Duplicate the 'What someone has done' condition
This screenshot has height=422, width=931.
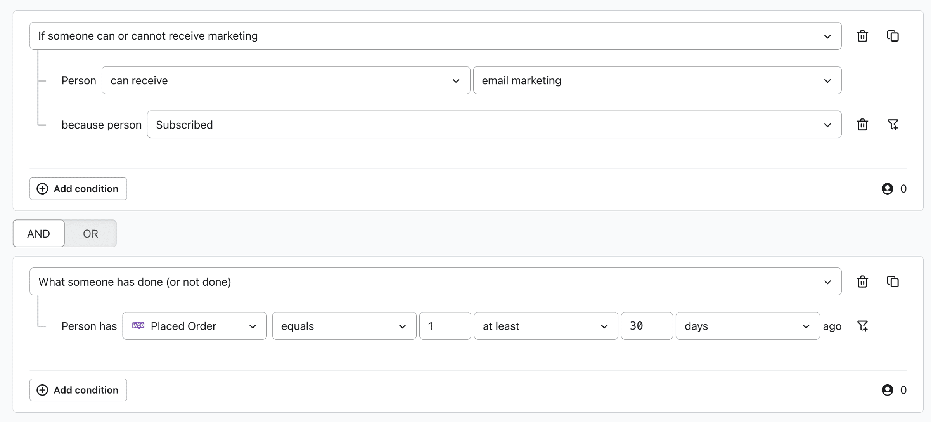(893, 281)
